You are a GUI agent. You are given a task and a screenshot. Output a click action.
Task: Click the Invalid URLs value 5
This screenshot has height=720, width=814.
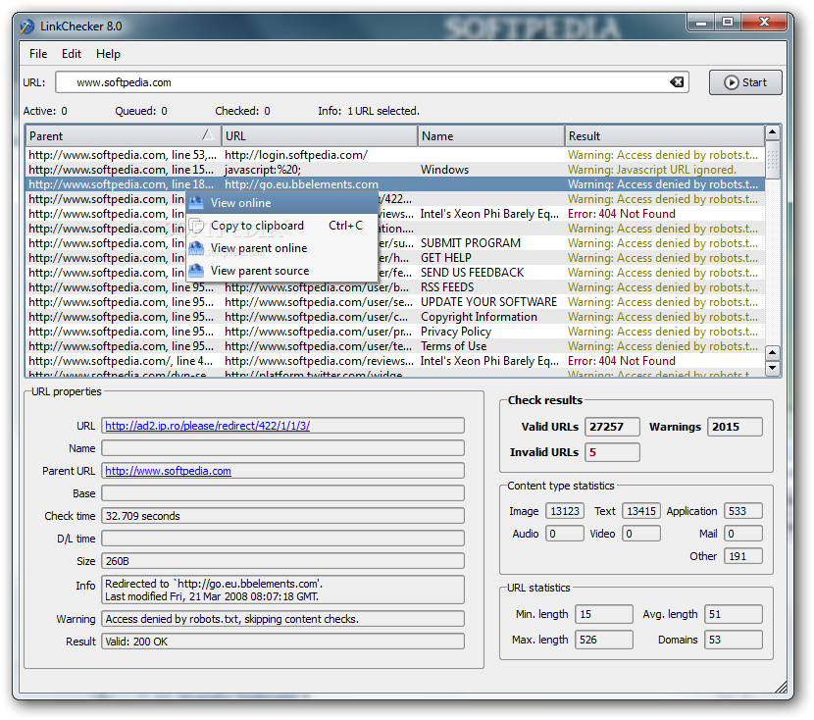(x=612, y=452)
